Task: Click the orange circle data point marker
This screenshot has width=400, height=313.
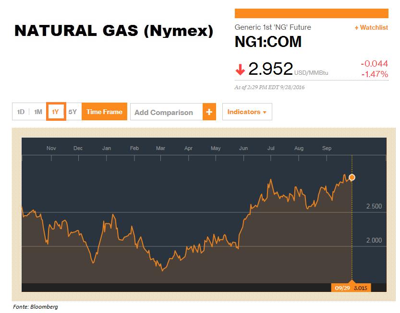Action: (352, 177)
